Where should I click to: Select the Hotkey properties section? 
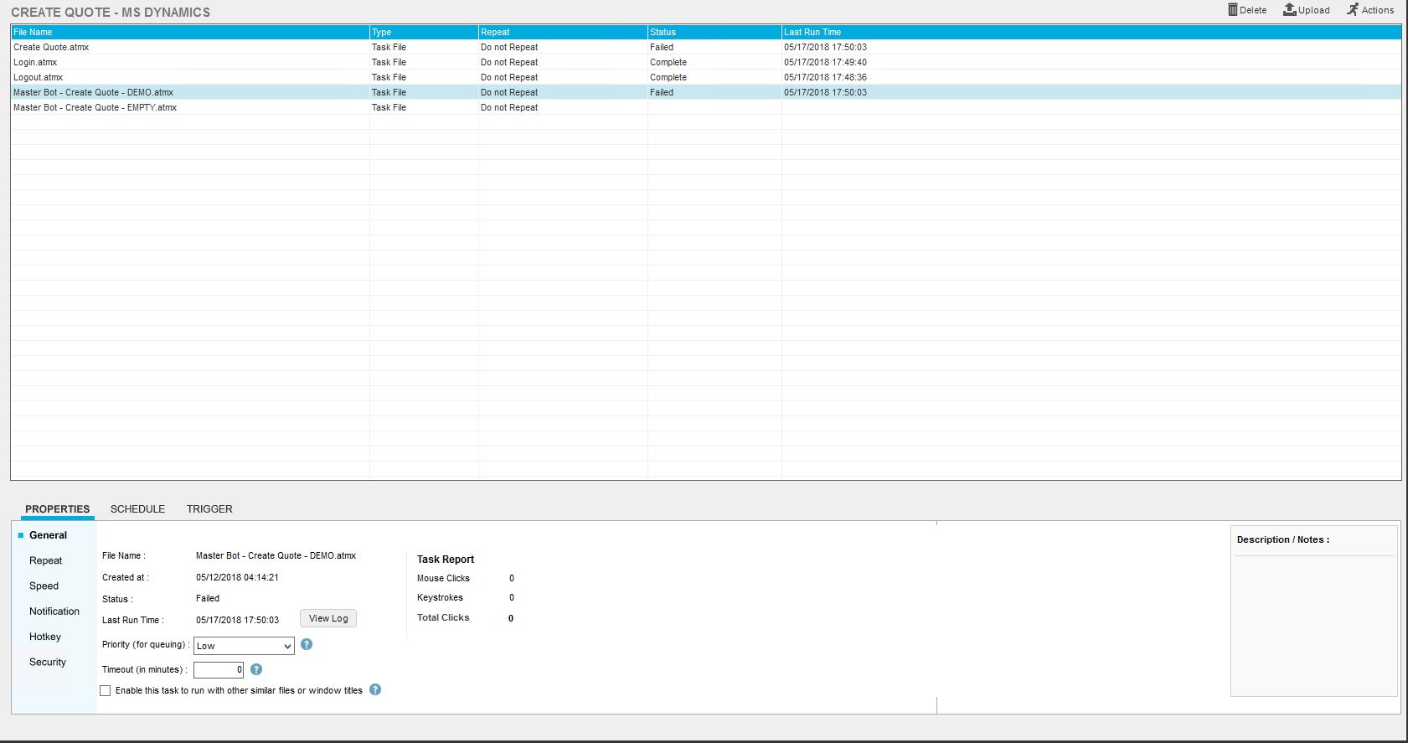click(x=45, y=637)
